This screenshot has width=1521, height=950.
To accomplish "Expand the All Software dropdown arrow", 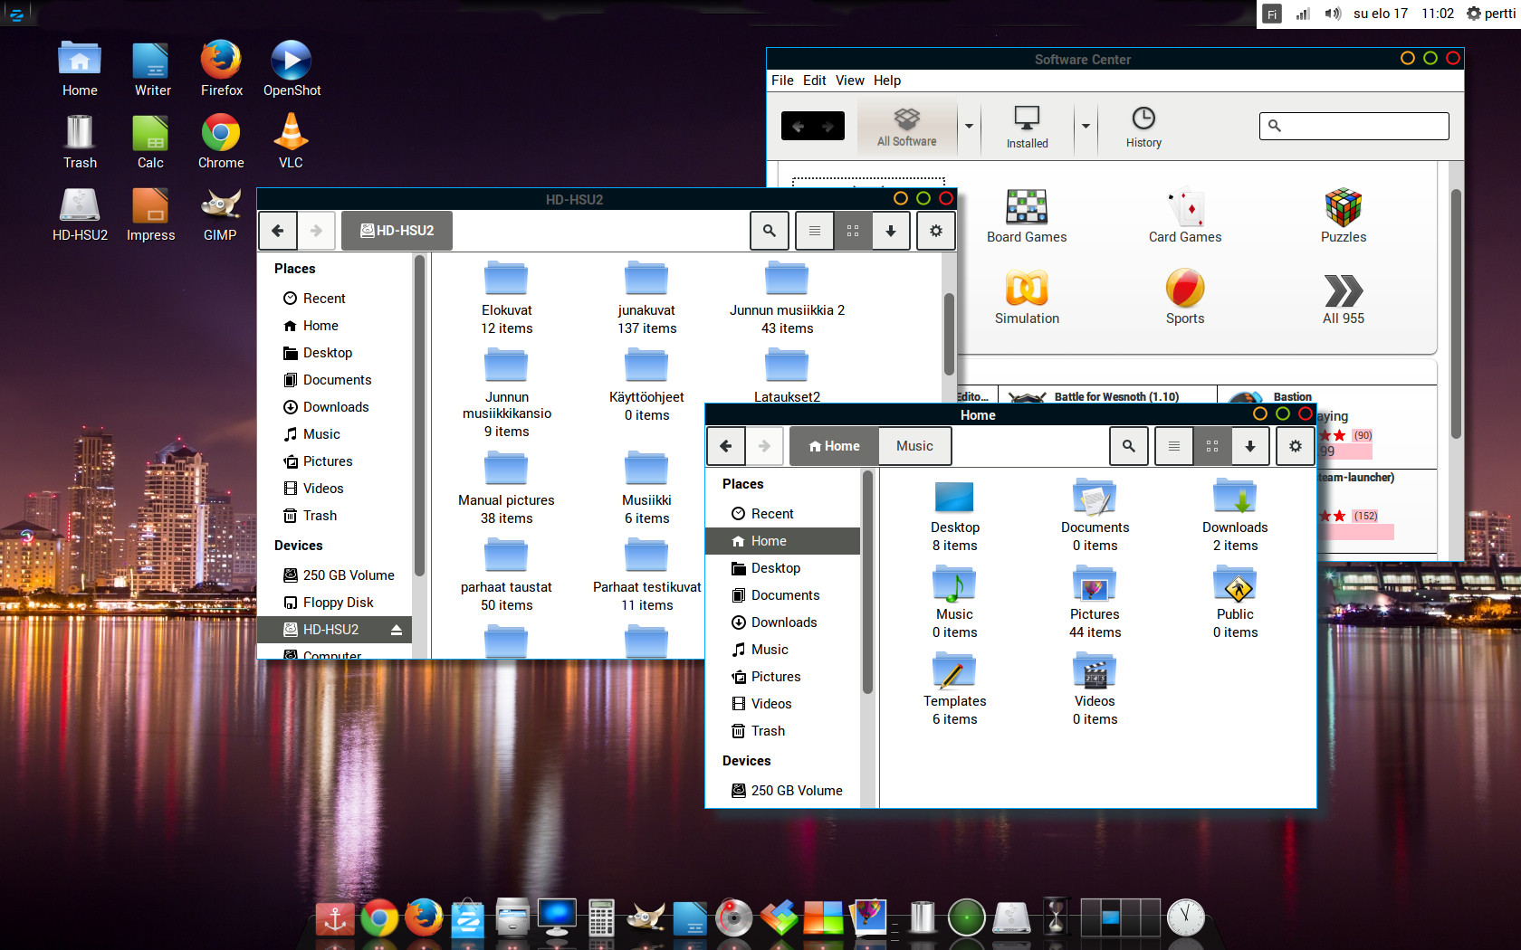I will 969,126.
